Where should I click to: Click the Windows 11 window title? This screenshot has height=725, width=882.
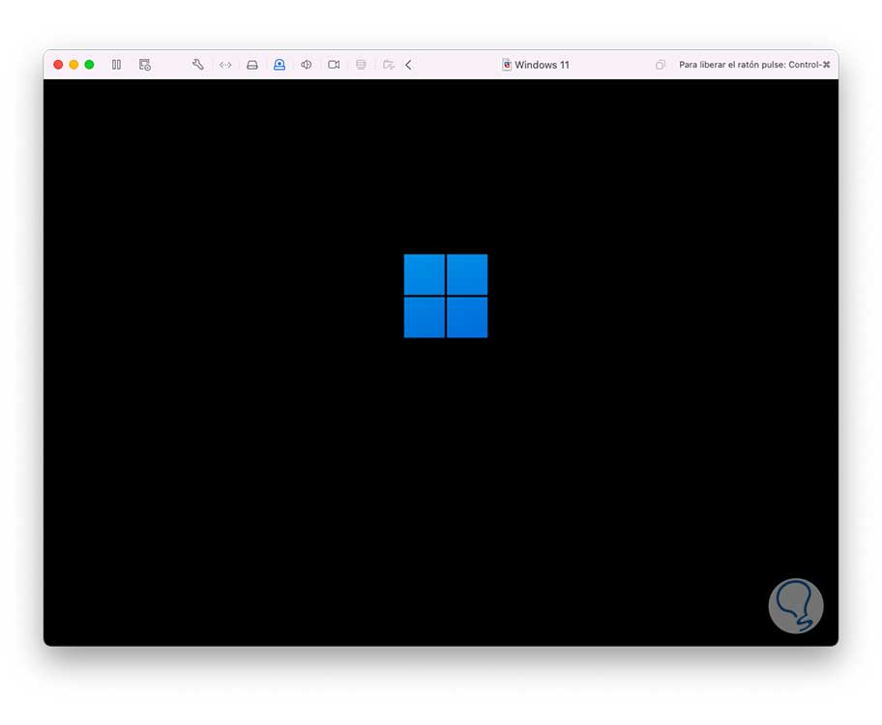coord(542,65)
